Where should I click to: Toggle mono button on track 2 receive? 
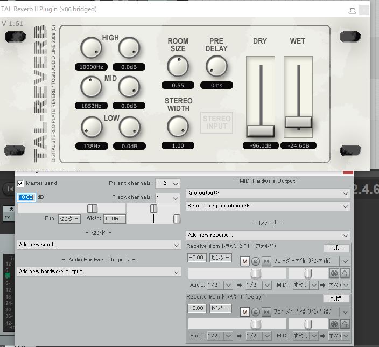[x=266, y=261]
